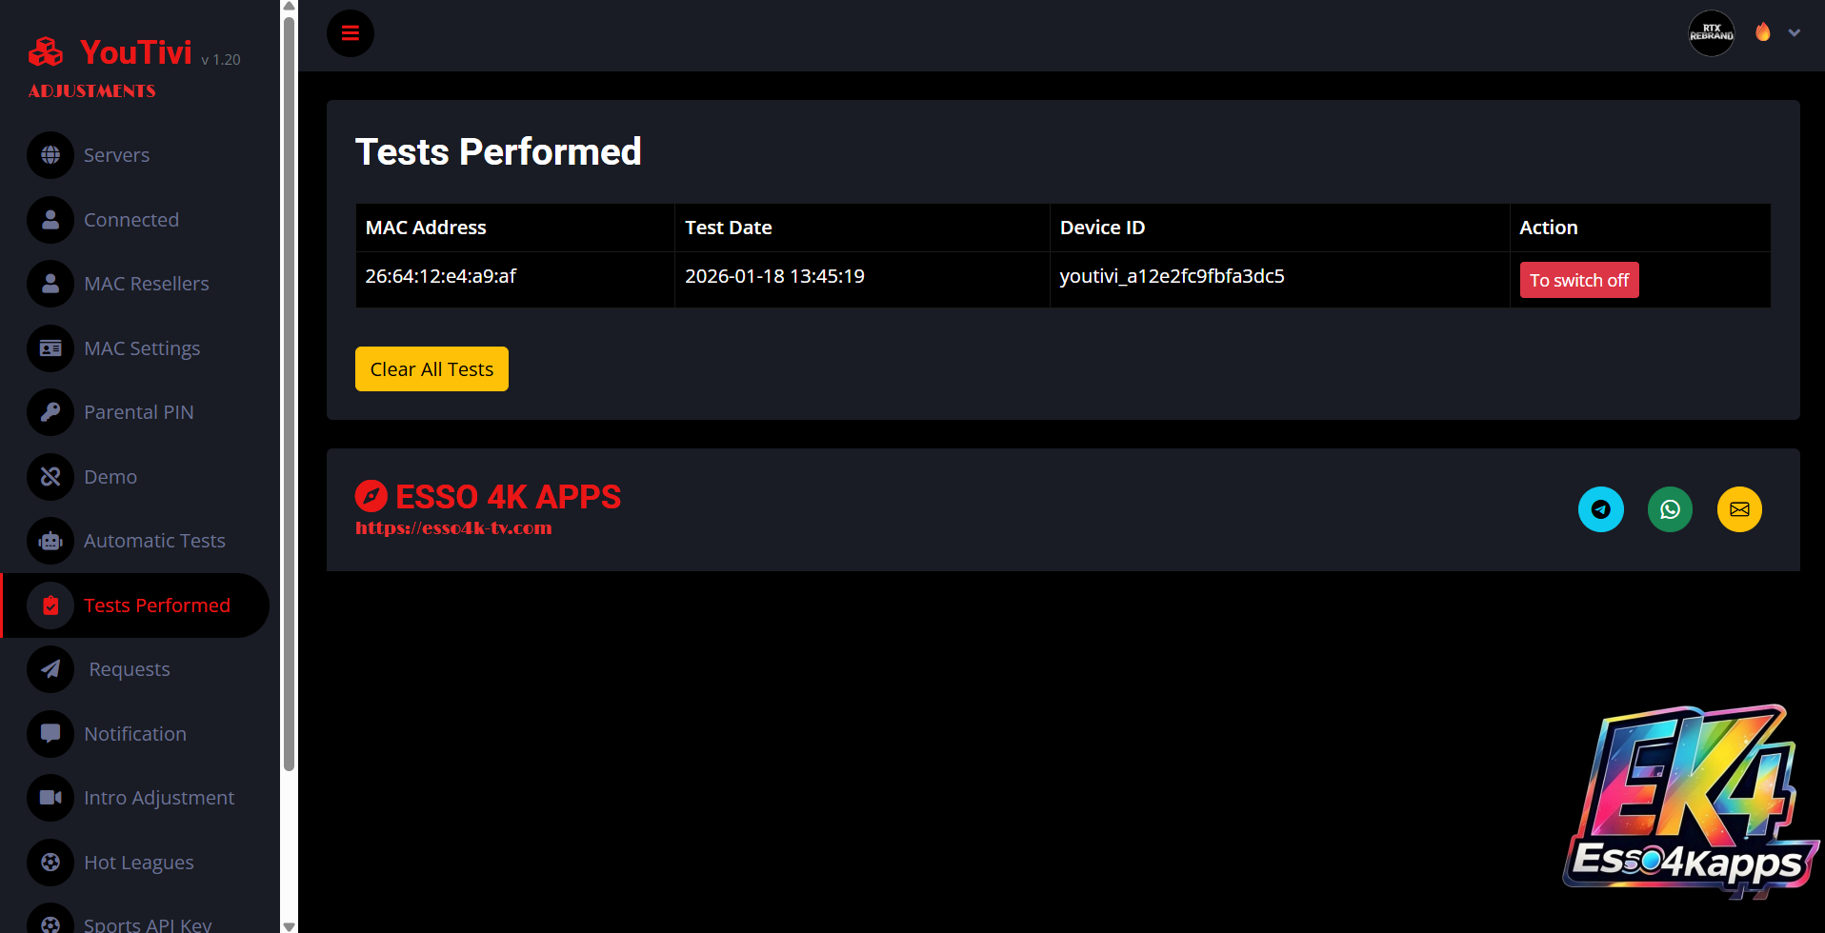
Task: Click the Parental PIN key icon
Action: pyautogui.click(x=50, y=412)
